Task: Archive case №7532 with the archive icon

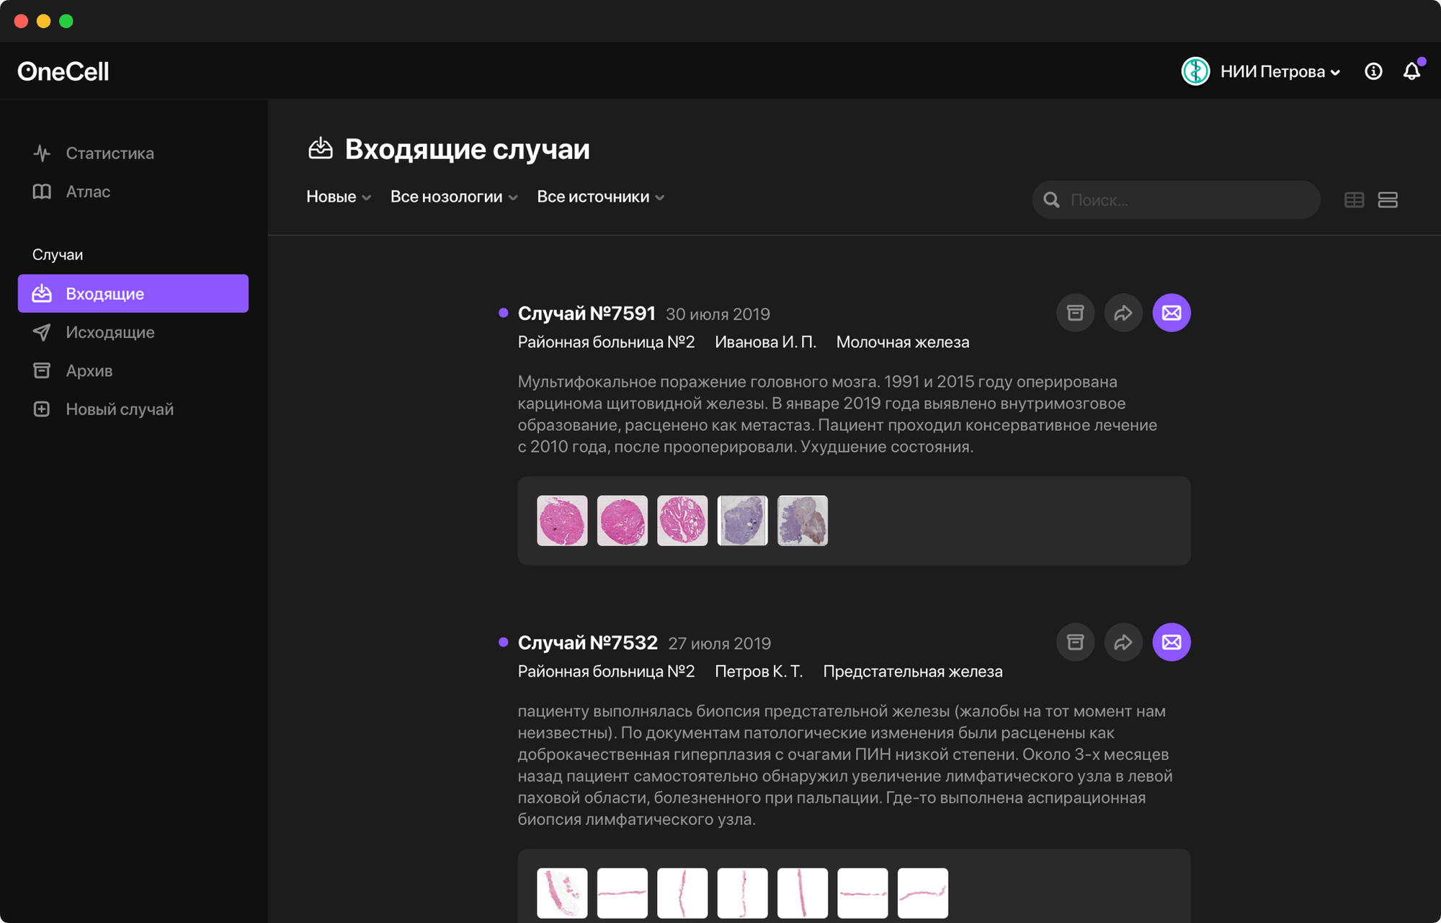Action: click(1075, 642)
